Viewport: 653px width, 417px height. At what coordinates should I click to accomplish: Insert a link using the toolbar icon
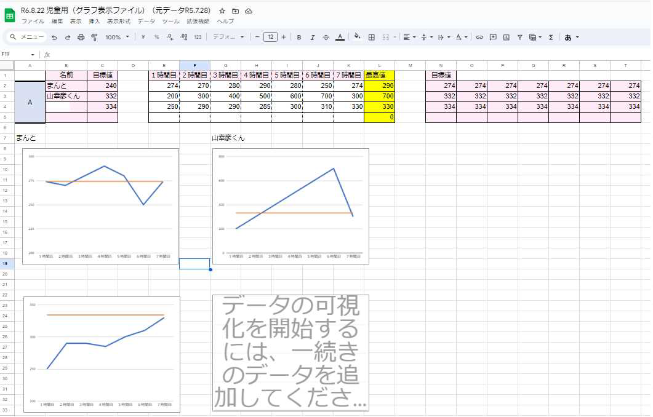(x=479, y=38)
